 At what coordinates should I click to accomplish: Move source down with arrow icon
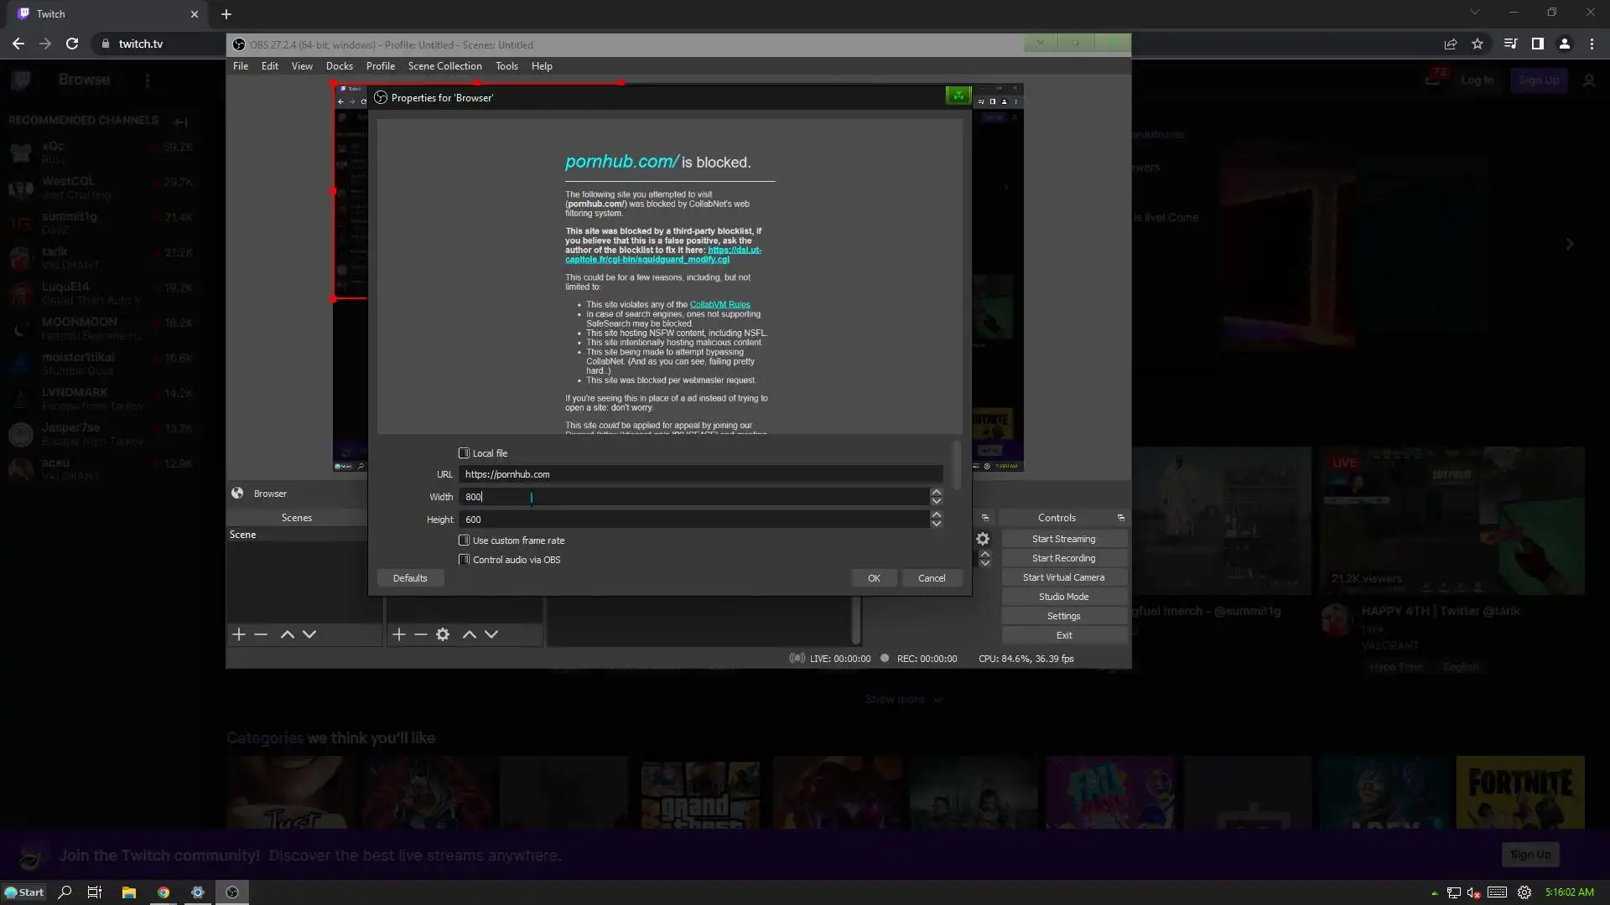(491, 634)
